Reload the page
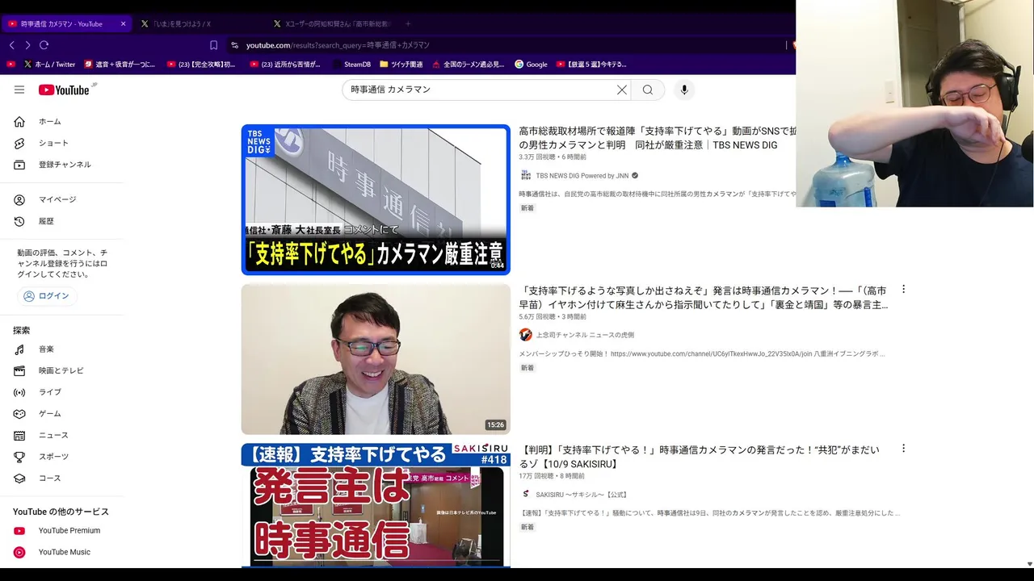The width and height of the screenshot is (1034, 581). 44,45
